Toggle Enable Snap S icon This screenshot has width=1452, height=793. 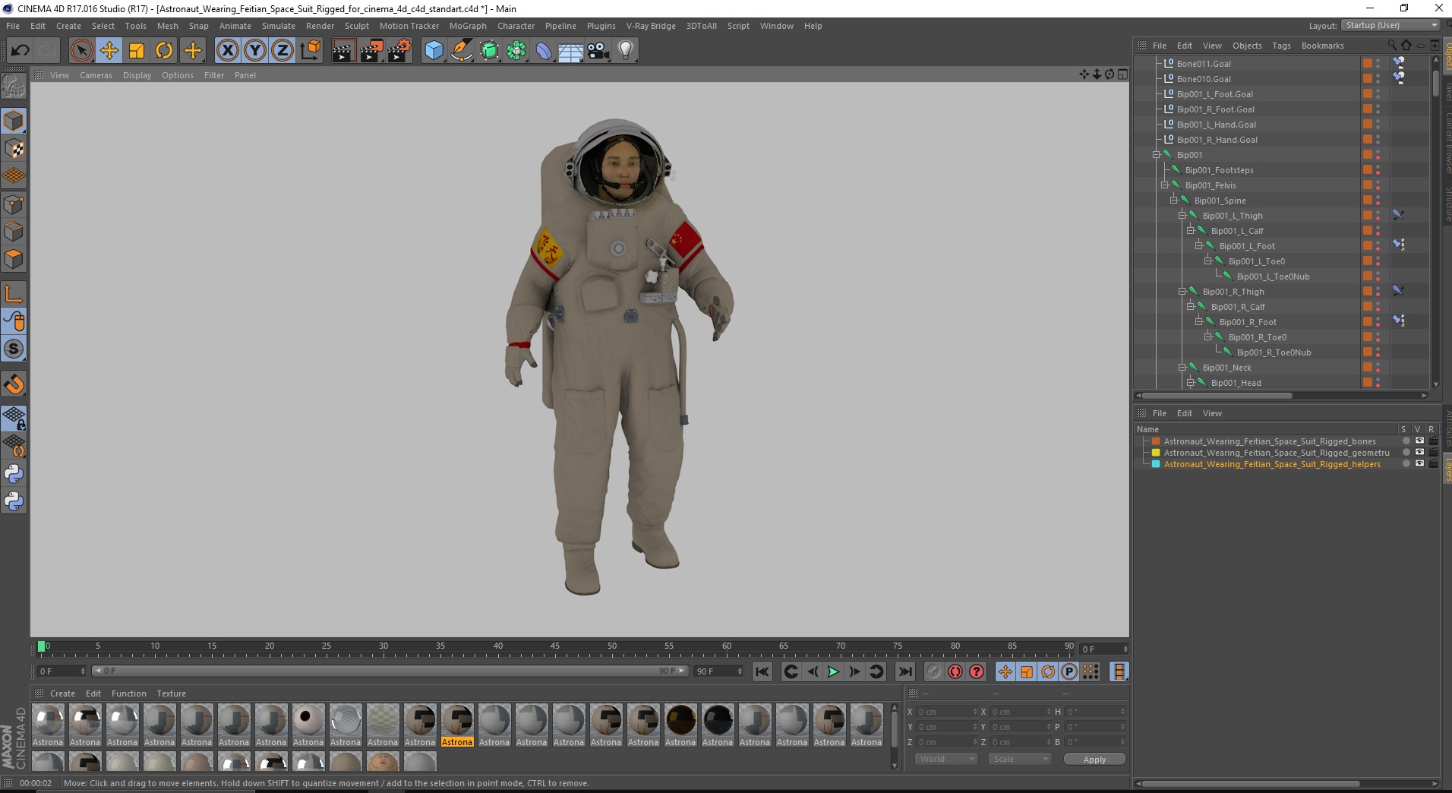pos(14,349)
